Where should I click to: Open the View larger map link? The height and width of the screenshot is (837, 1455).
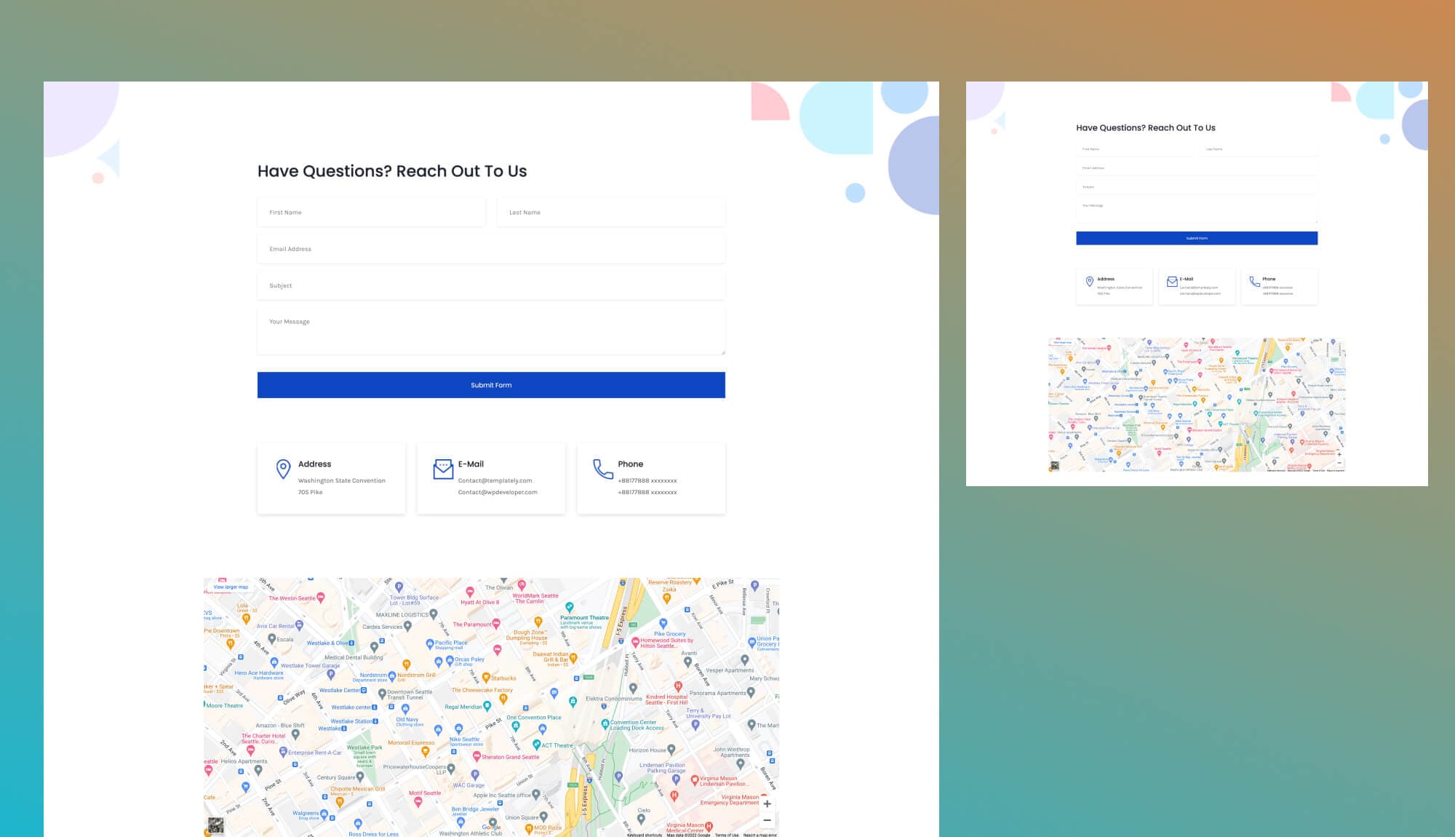pyautogui.click(x=231, y=587)
